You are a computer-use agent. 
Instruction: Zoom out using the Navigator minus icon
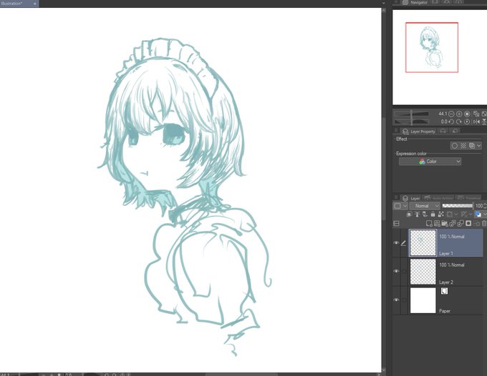click(x=451, y=114)
